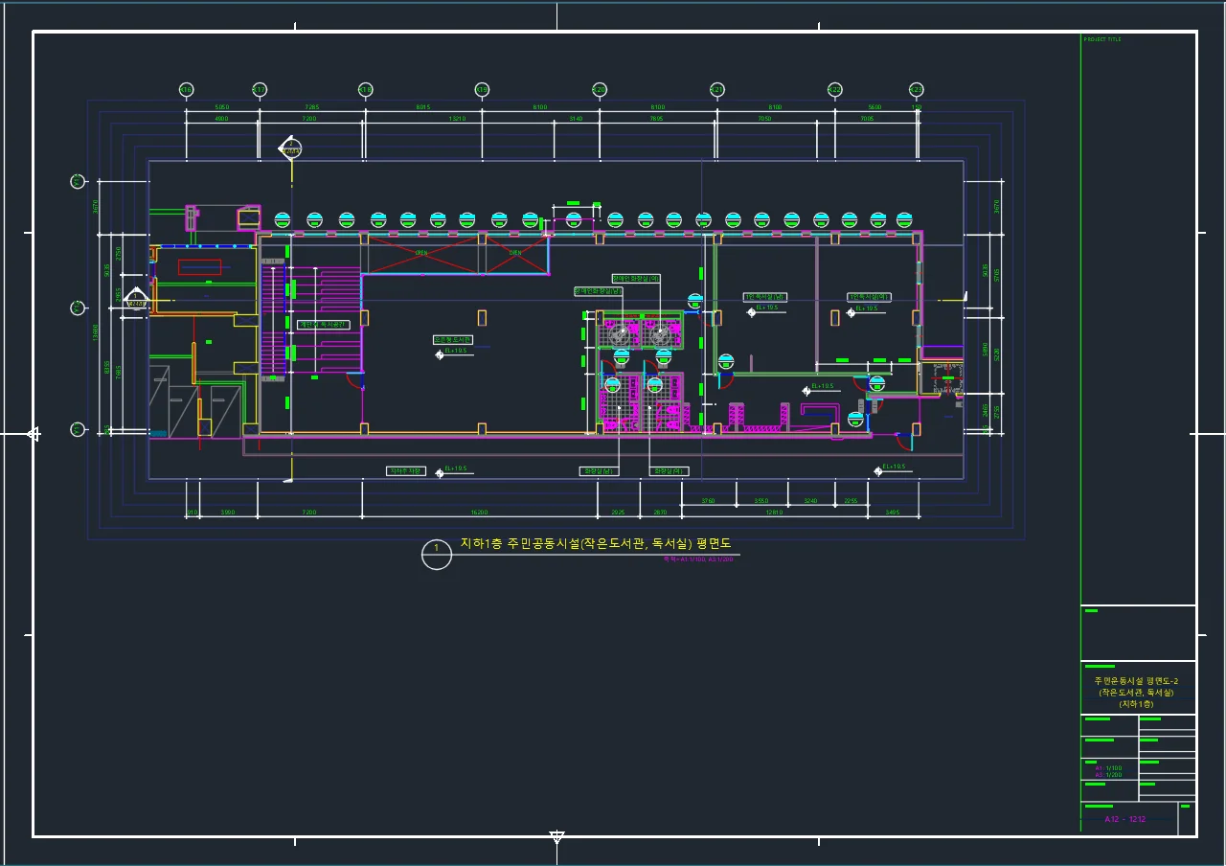Select sheet number A12 - 1212 in title block
The height and width of the screenshot is (866, 1226).
coord(1124,819)
